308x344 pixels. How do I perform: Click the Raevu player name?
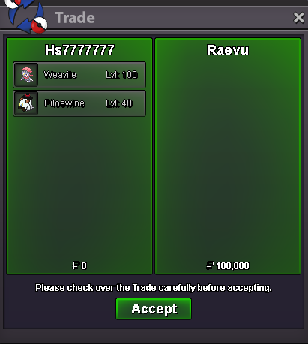(228, 50)
